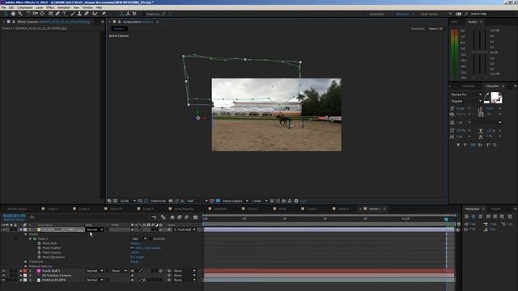Open the Window menu
Screen dimensions: 518x291
[87, 7]
